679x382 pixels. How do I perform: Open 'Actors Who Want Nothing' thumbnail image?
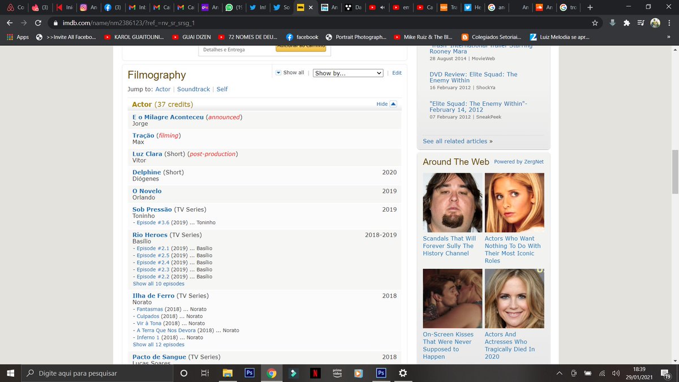[514, 203]
